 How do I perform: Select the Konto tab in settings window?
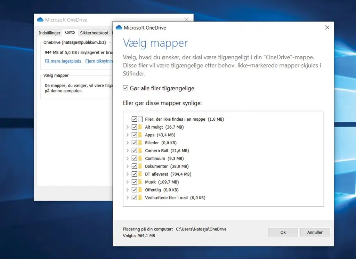[70, 32]
